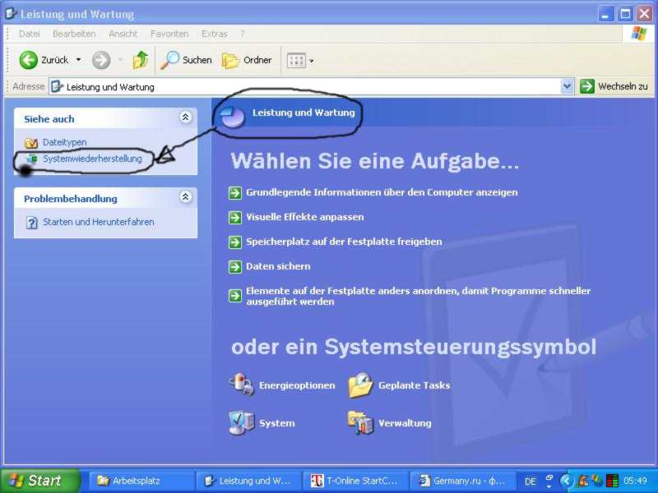Open the Bearbeiten menu

click(x=74, y=34)
